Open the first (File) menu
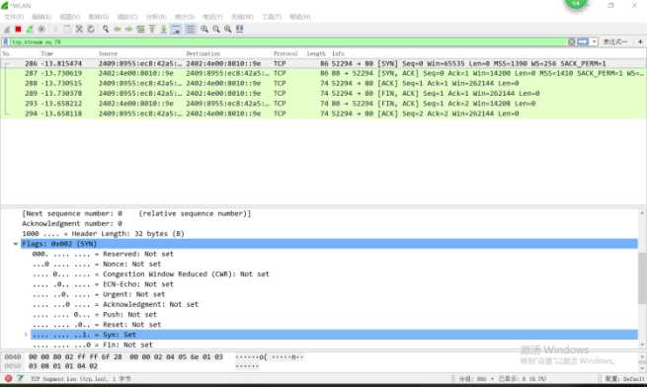The height and width of the screenshot is (388, 647). tap(14, 17)
